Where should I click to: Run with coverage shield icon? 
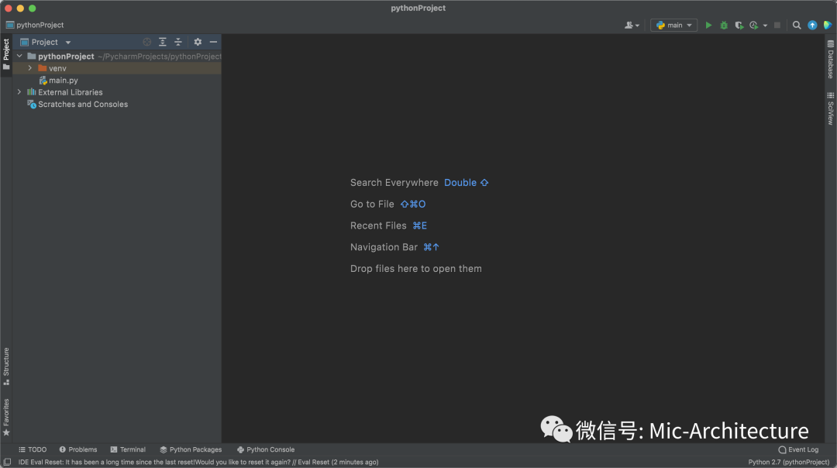(x=739, y=25)
